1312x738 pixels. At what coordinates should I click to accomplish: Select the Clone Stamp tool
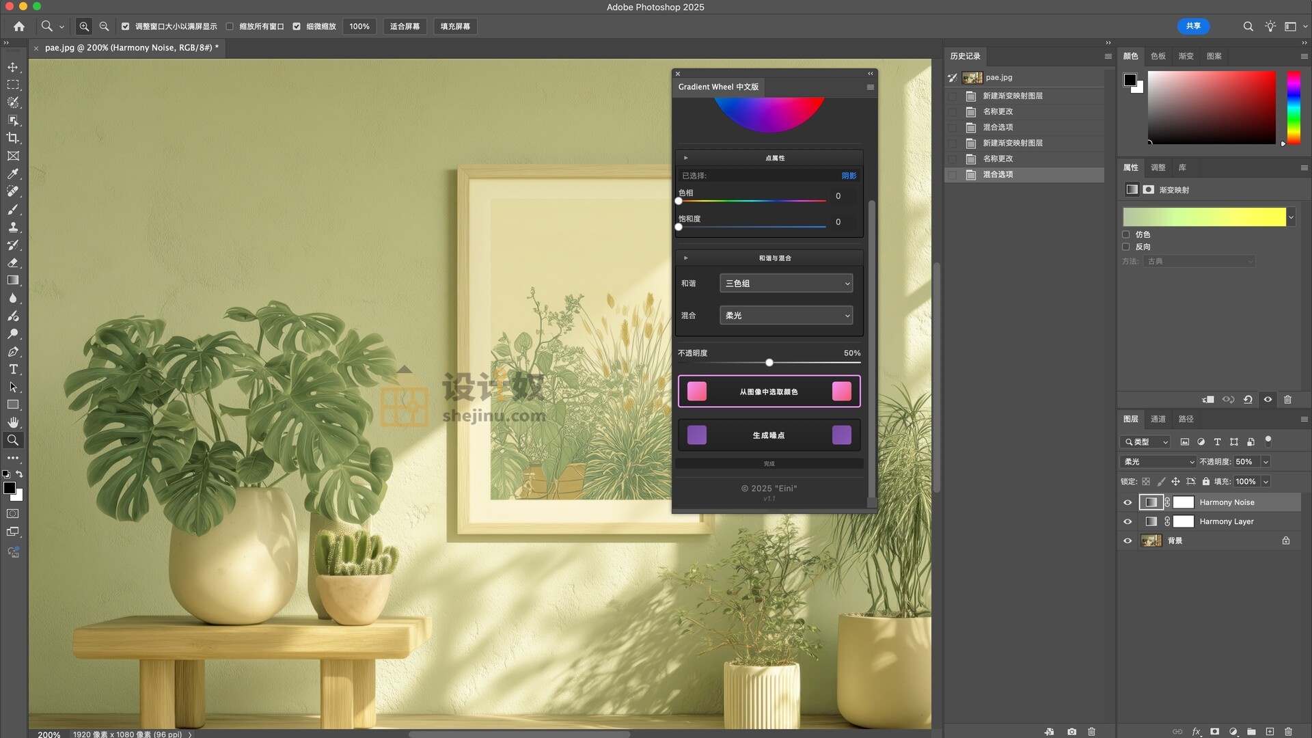13,227
